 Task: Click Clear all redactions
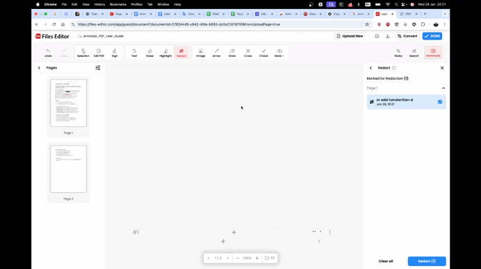pyautogui.click(x=386, y=261)
